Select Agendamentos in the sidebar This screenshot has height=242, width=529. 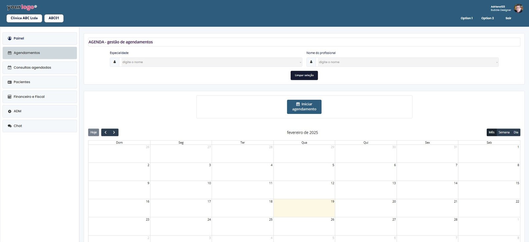[x=40, y=53]
